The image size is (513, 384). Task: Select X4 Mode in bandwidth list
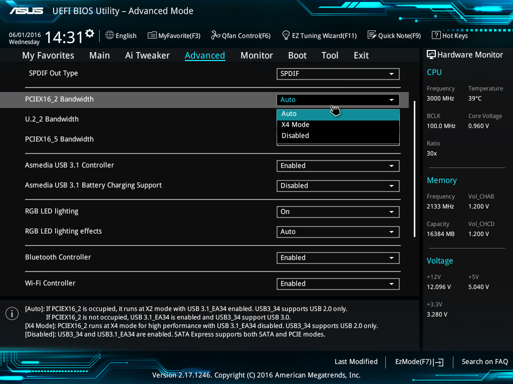tap(296, 124)
